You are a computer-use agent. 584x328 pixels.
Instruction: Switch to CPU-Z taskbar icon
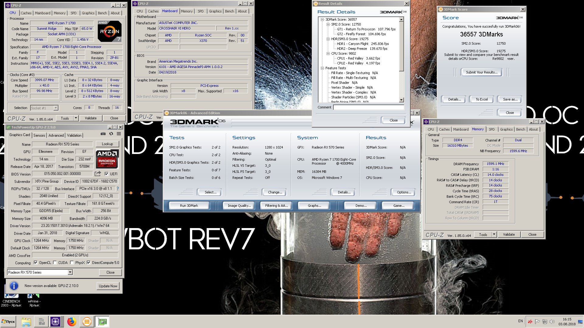[55, 321]
